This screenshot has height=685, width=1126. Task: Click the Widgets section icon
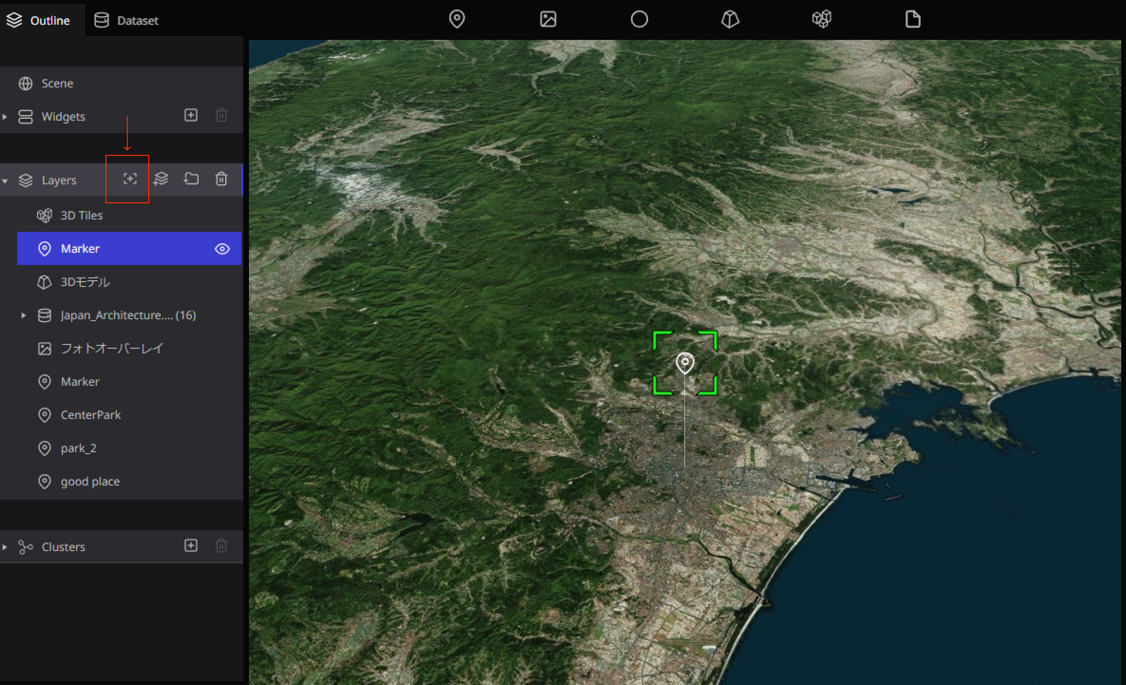pos(25,117)
